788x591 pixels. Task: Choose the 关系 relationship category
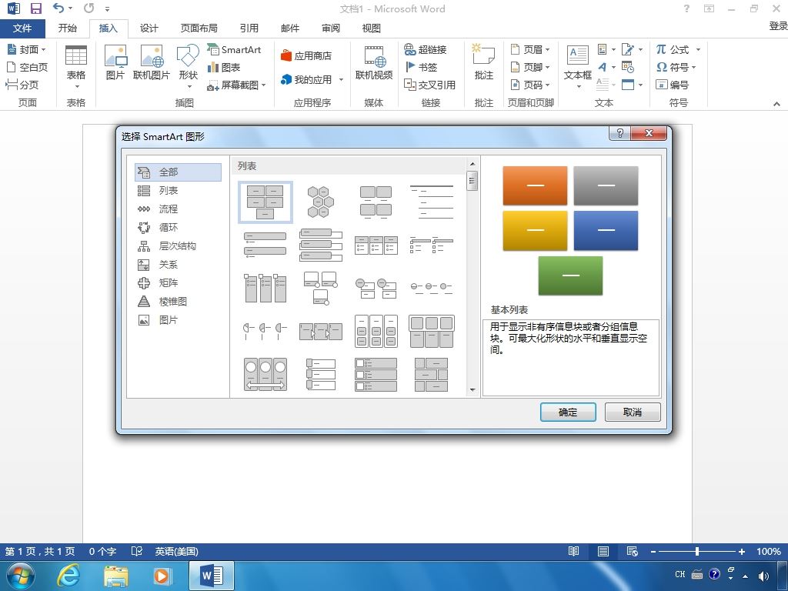coord(178,265)
